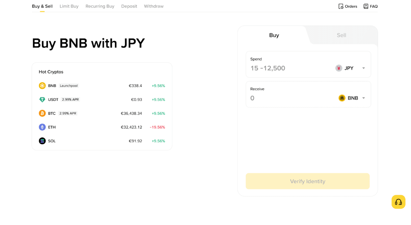
Task: Click the BNB price €338.4
Action: pos(135,86)
